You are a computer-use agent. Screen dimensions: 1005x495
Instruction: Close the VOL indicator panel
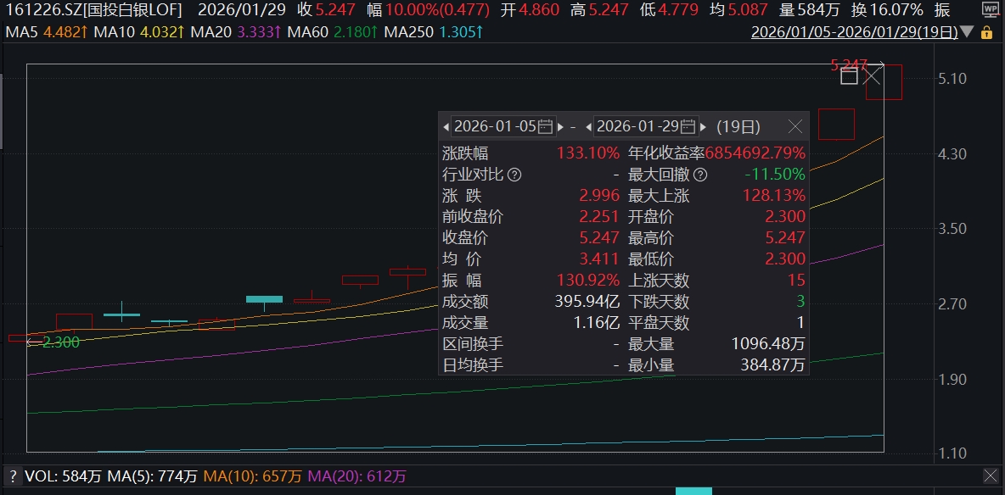point(990,476)
